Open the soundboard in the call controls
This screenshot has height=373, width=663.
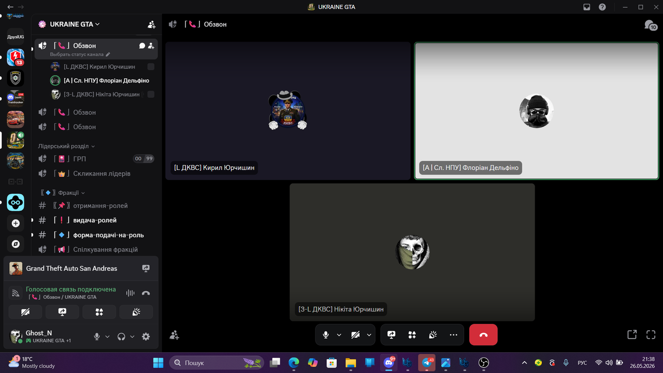tap(433, 335)
